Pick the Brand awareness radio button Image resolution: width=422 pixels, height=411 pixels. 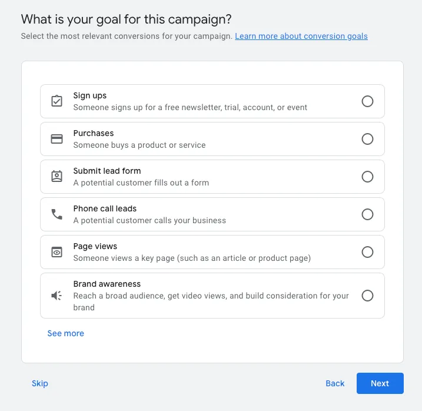367,296
